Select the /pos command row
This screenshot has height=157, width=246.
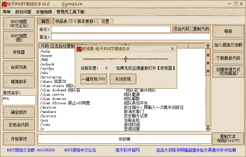coord(44,120)
